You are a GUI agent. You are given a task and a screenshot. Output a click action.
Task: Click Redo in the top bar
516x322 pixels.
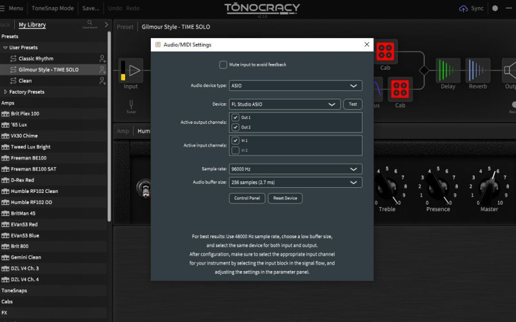click(x=133, y=8)
